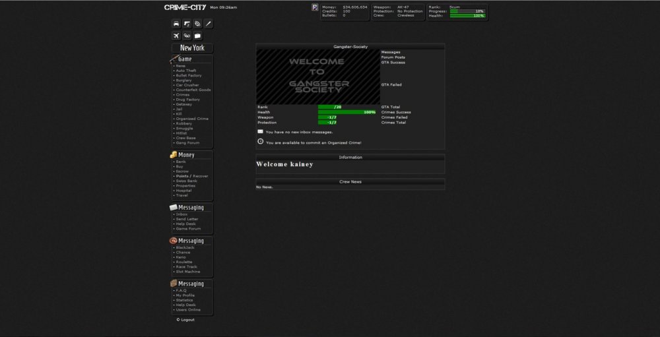
Task: Open the Swiss Bank link
Action: tap(186, 181)
